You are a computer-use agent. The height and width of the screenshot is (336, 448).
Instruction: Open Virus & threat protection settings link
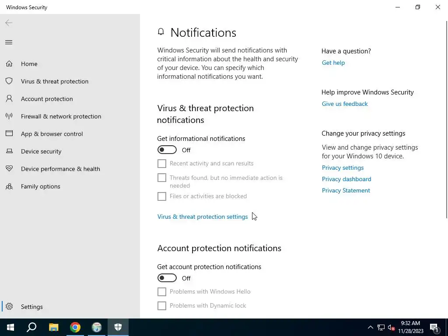202,217
